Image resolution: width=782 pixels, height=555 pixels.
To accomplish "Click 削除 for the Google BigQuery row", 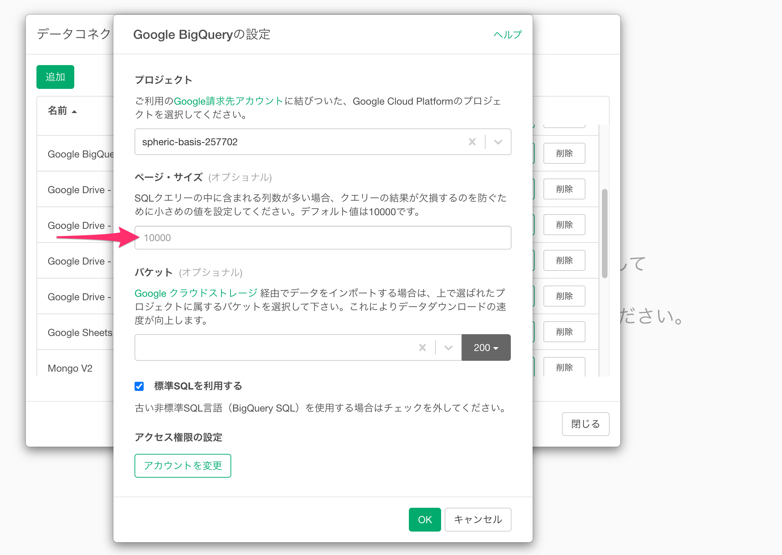I will pyautogui.click(x=564, y=153).
